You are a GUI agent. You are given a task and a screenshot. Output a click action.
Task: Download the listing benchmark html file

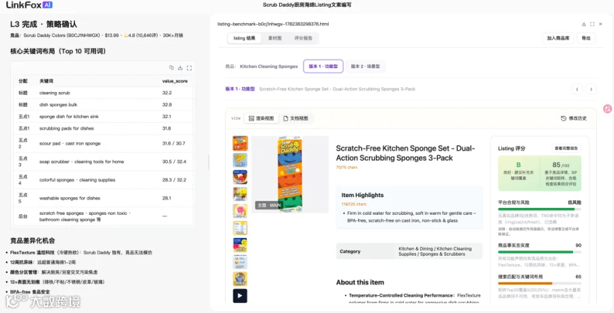[x=583, y=24]
